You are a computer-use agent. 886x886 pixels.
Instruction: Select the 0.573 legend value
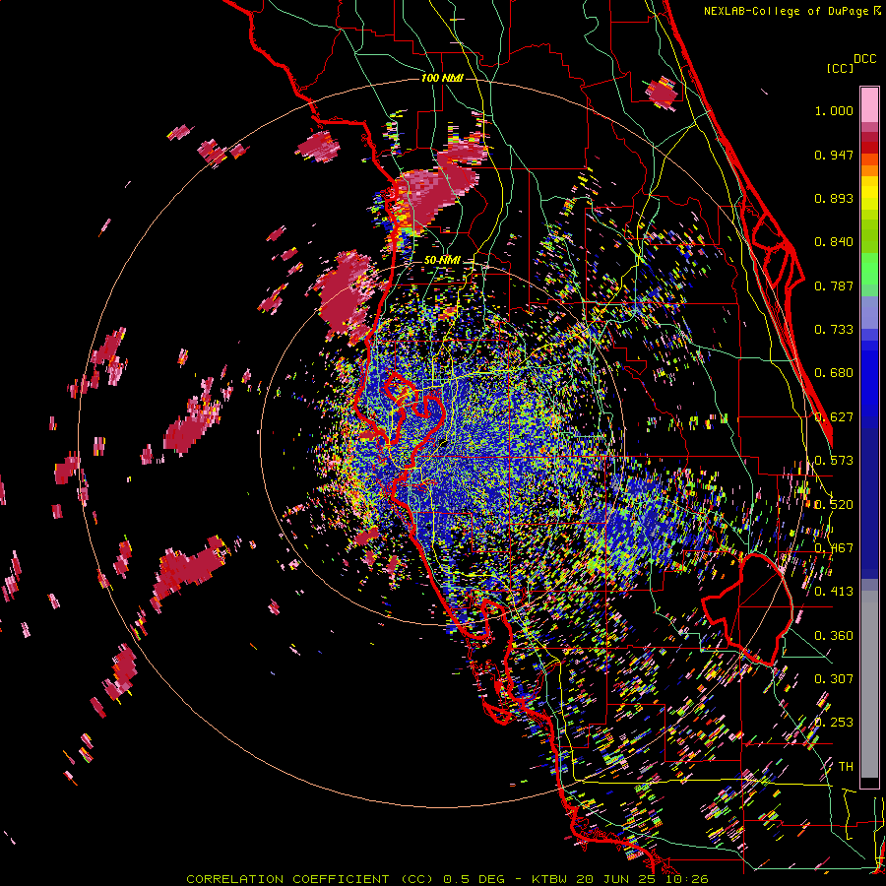[x=834, y=461]
